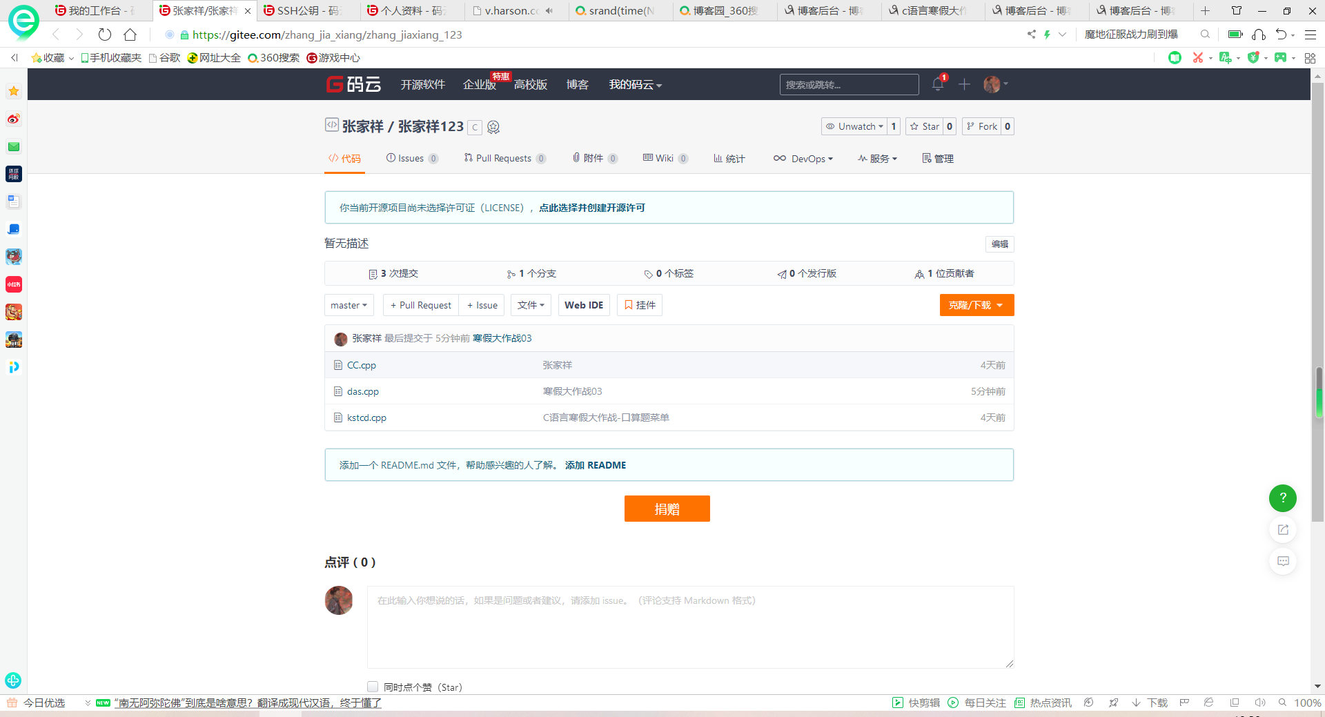
Task: Click the 编辑 description button
Action: coord(999,244)
